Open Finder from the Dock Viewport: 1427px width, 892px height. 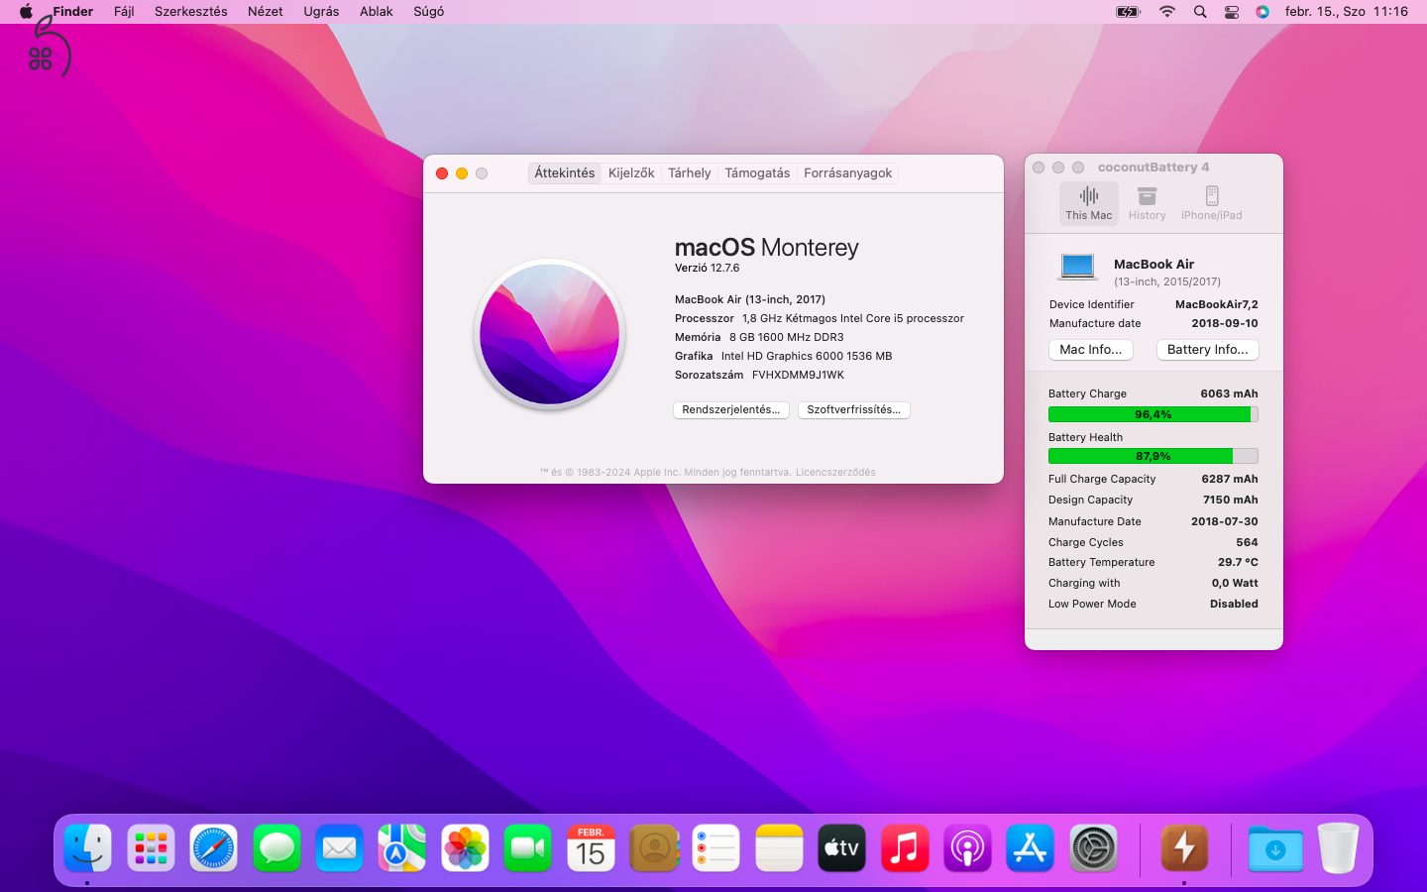click(x=88, y=848)
